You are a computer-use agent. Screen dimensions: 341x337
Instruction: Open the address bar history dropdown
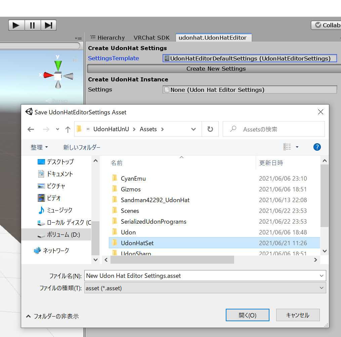click(x=193, y=129)
